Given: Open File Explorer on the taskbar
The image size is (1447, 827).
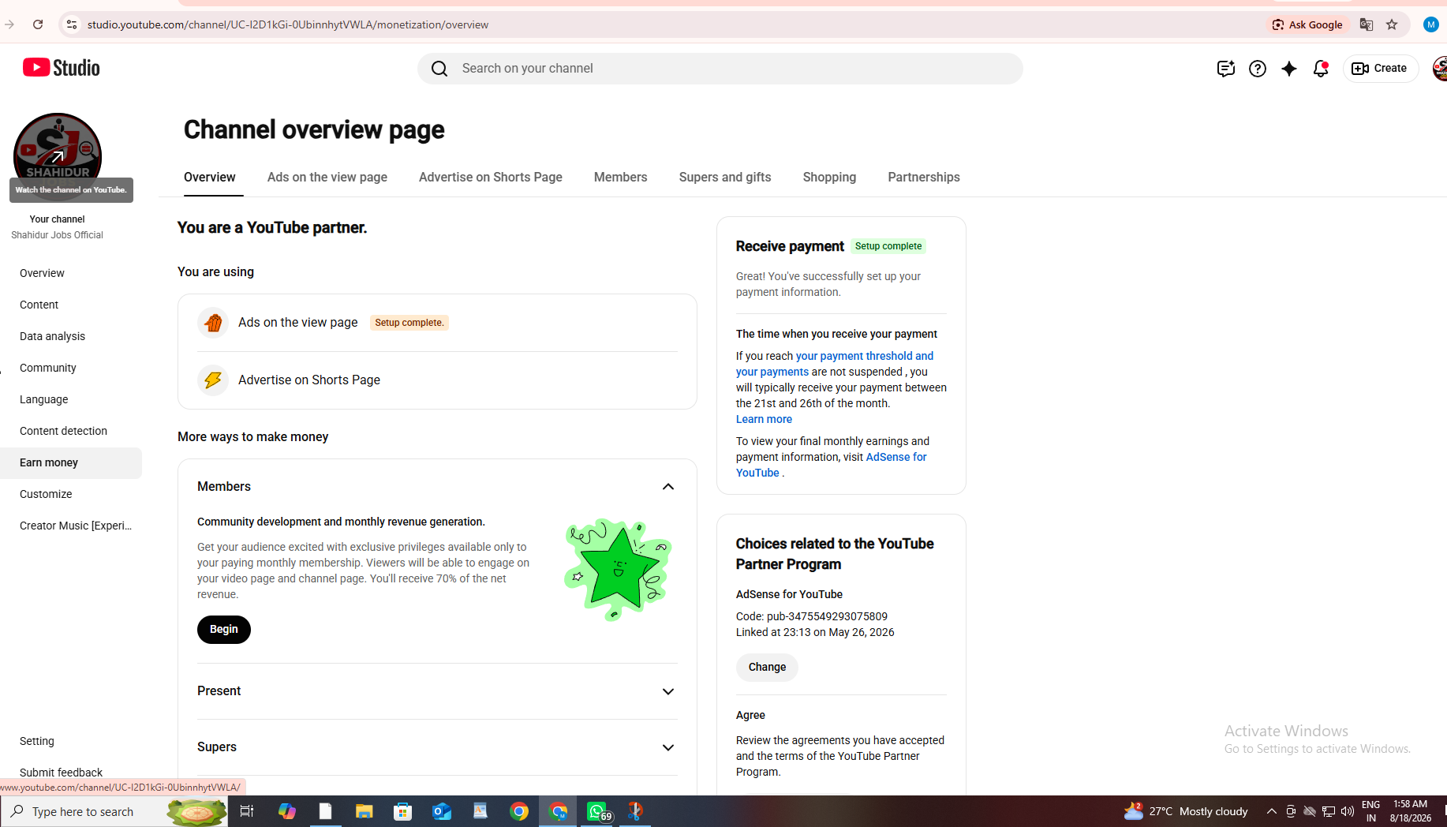Looking at the screenshot, I should click(x=364, y=811).
